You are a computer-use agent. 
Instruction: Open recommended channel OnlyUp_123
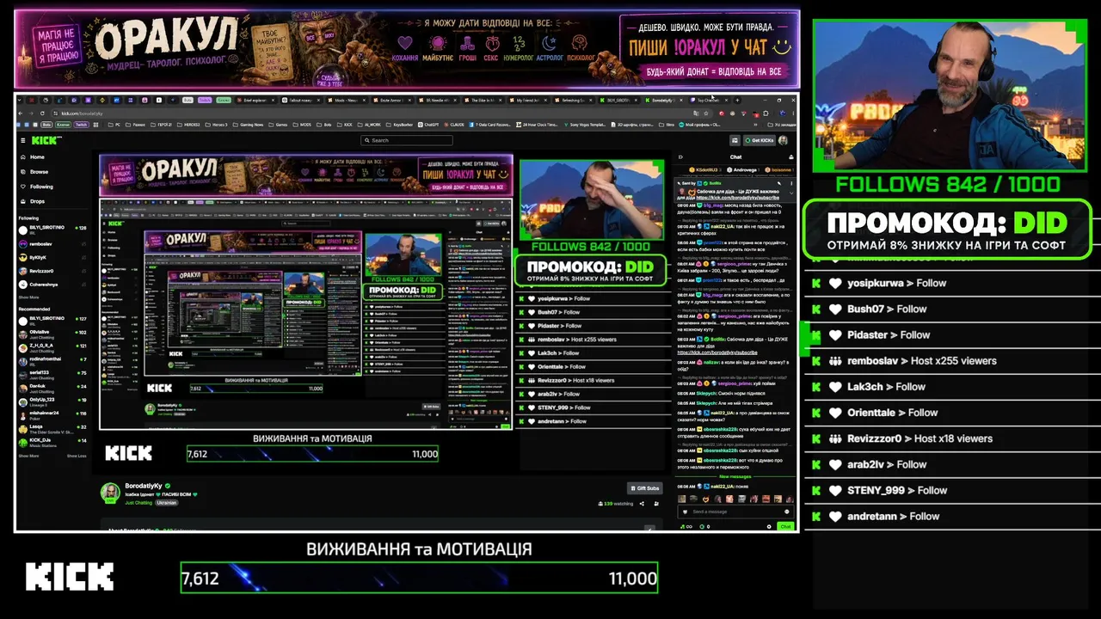click(x=53, y=401)
